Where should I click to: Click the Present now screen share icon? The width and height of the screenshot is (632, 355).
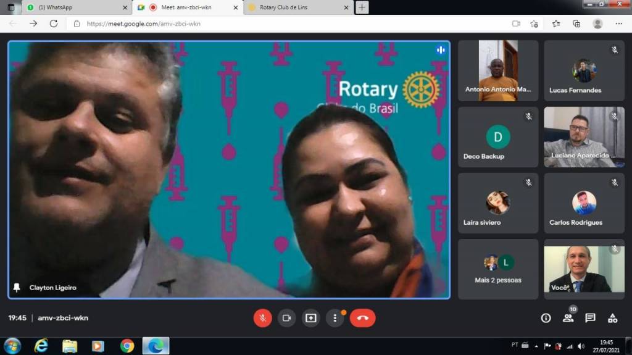point(310,318)
